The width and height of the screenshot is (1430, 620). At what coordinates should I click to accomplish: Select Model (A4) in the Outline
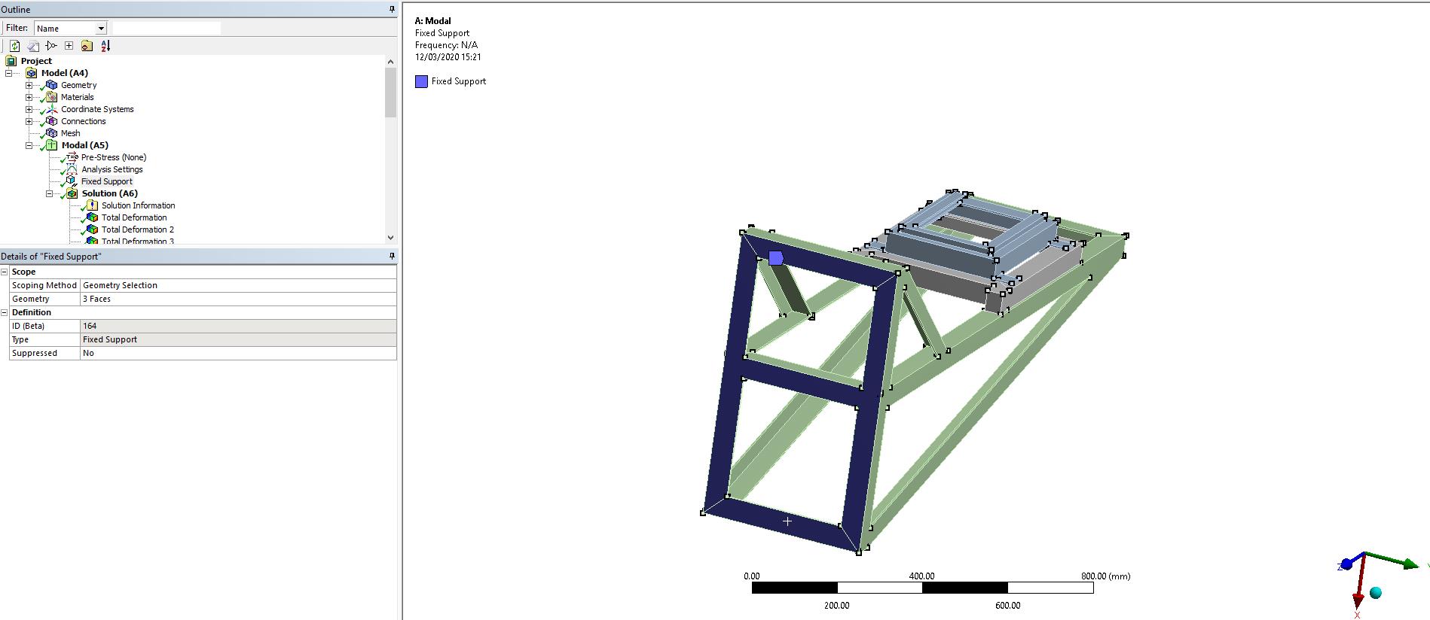click(64, 73)
